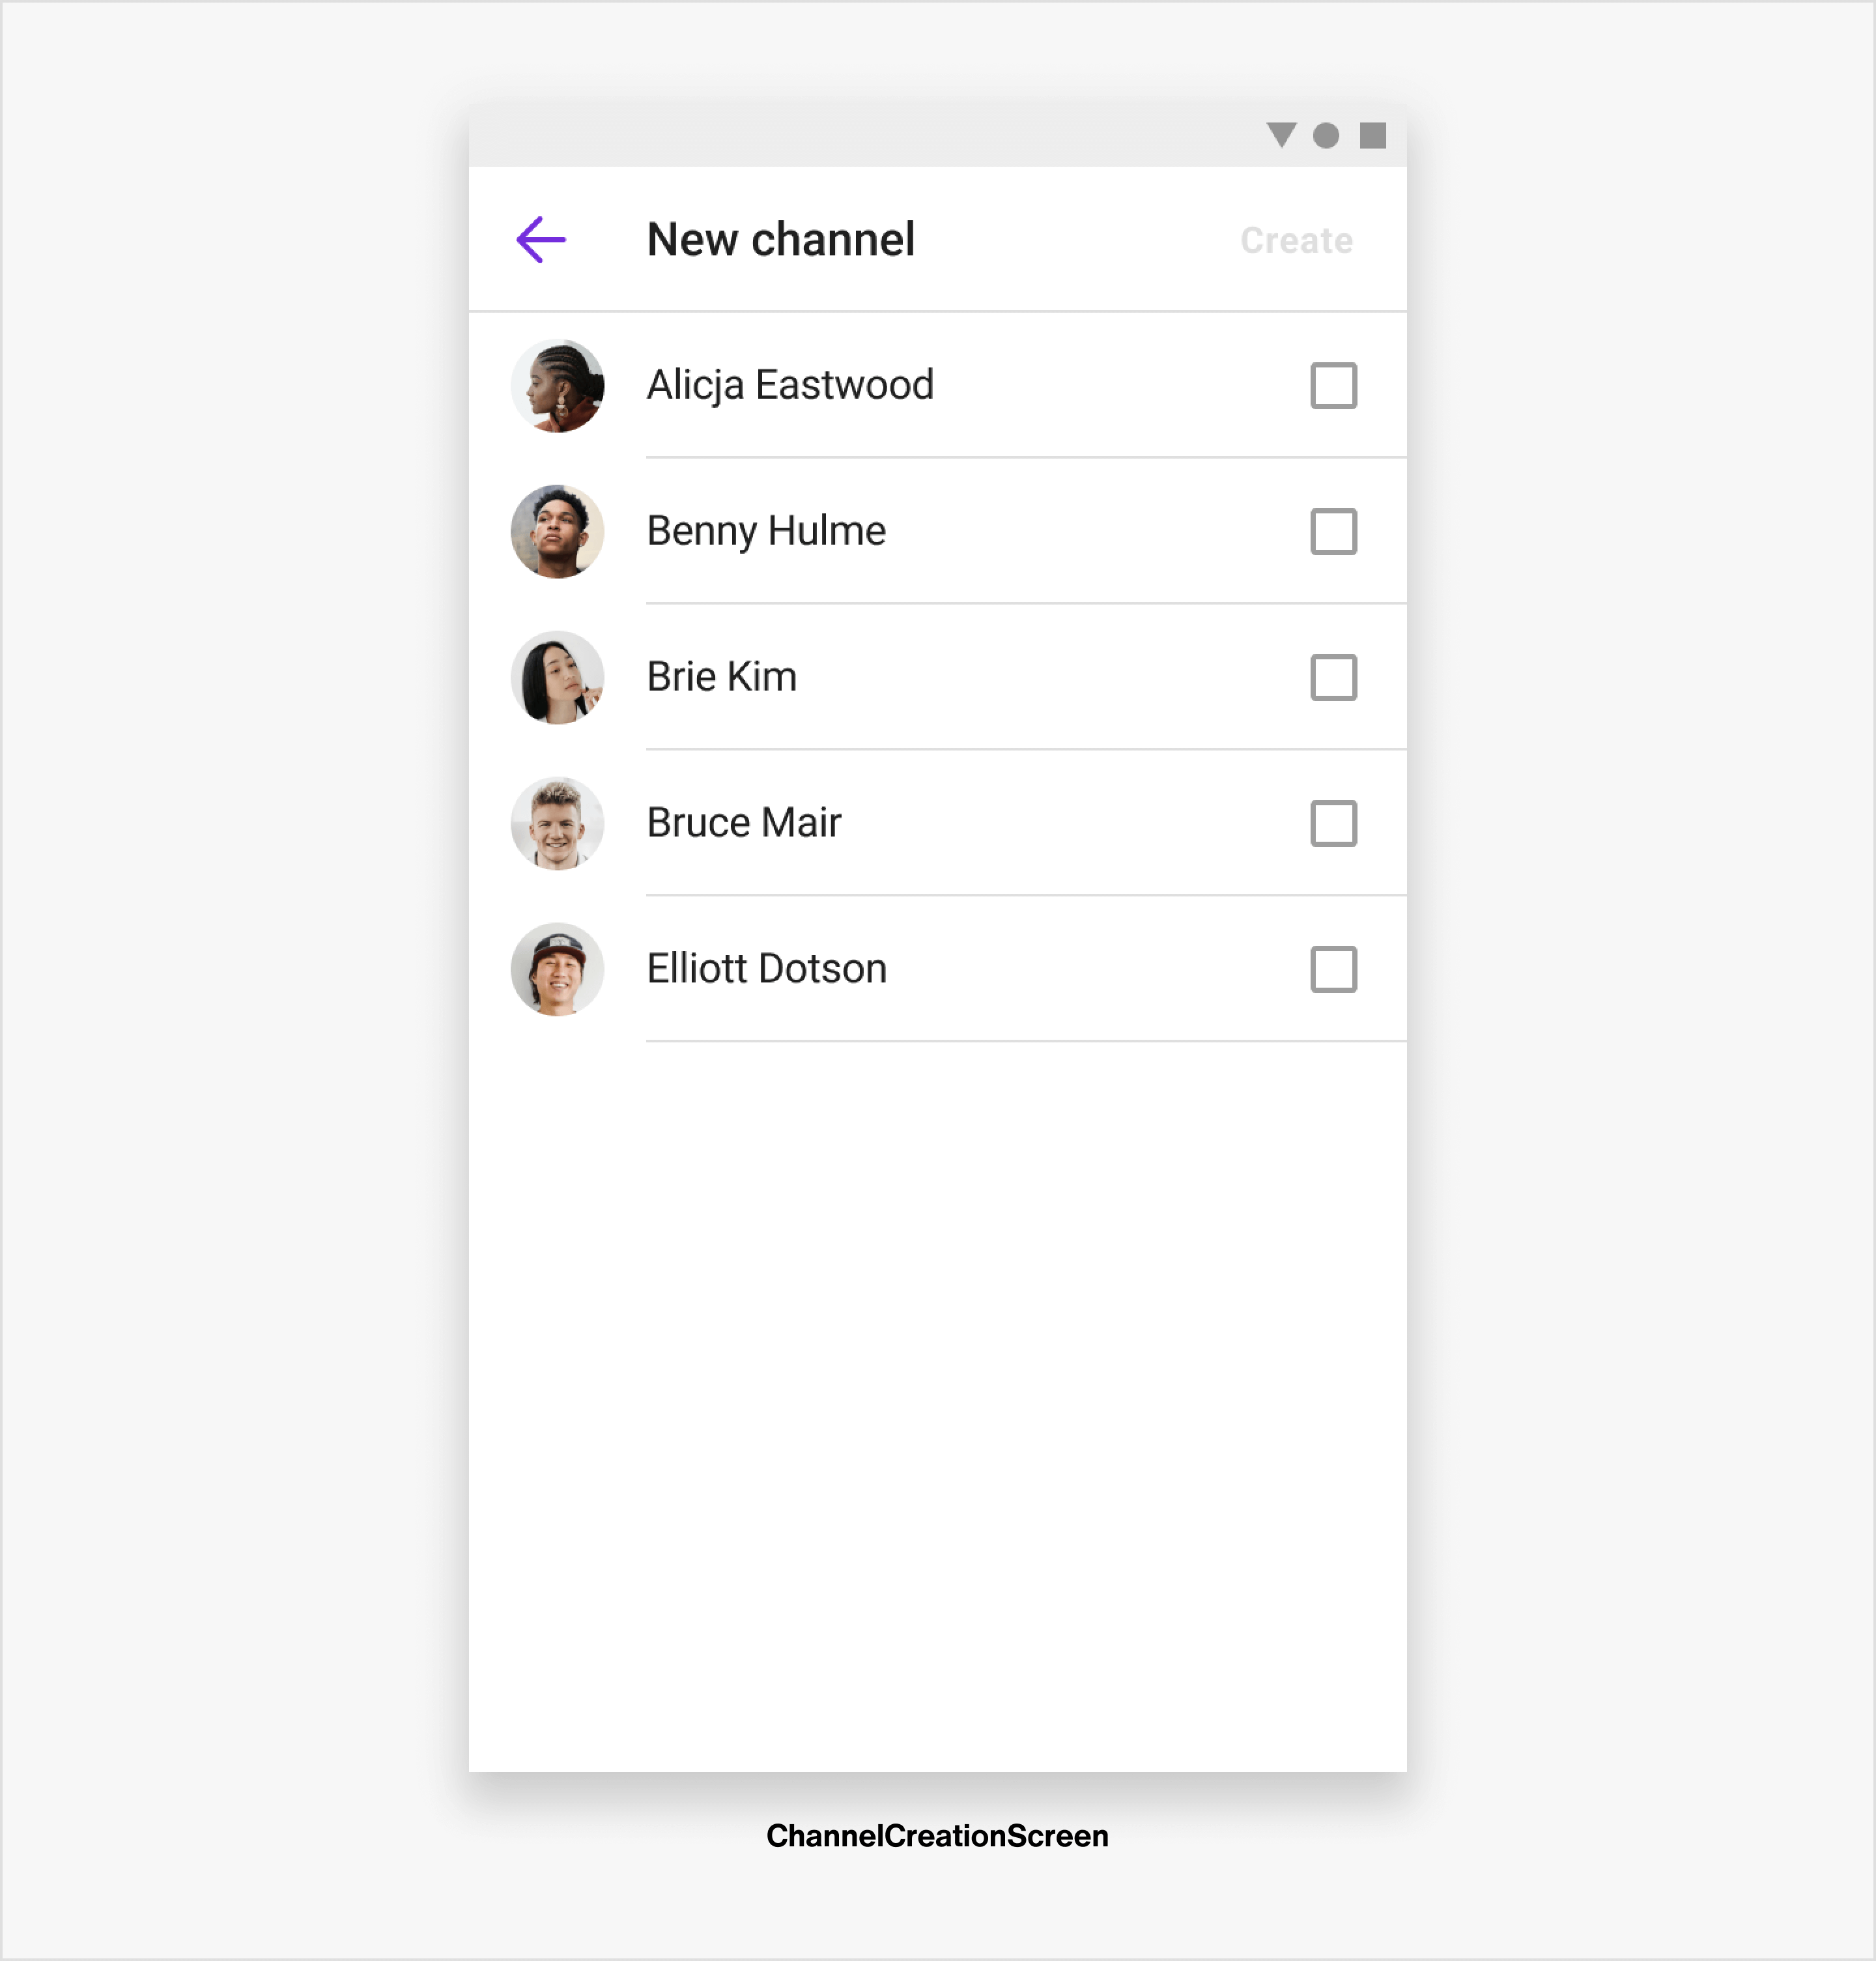The image size is (1876, 1961).
Task: Click Brie Kim's avatar
Action: [557, 678]
